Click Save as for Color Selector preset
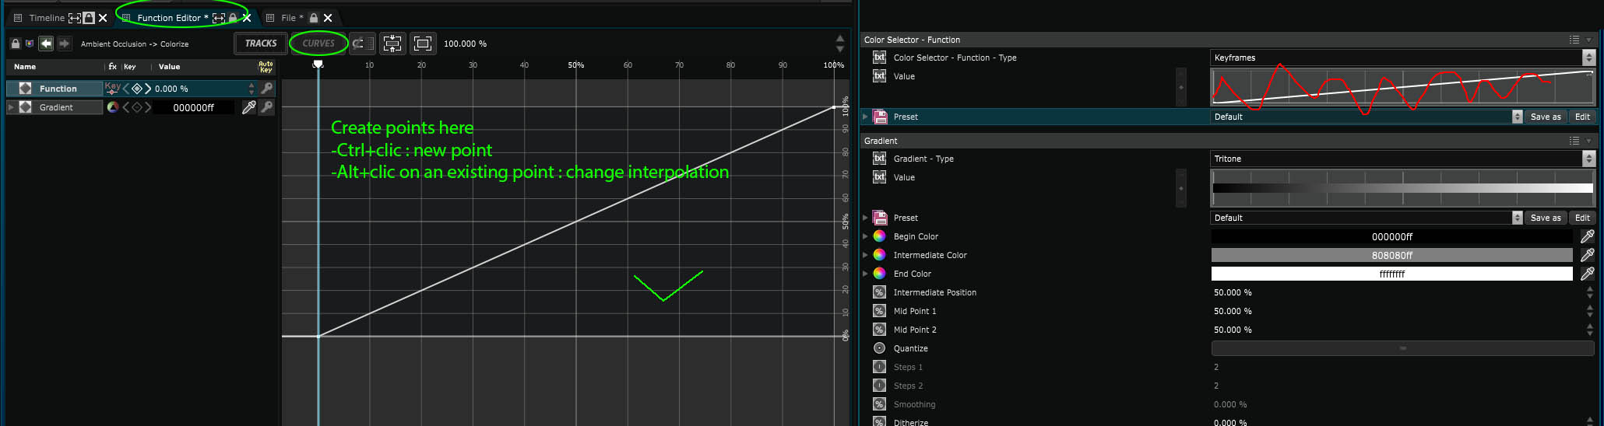The image size is (1604, 426). click(1546, 117)
